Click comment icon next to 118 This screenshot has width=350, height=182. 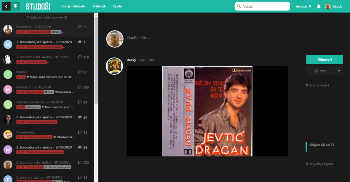tap(80, 57)
